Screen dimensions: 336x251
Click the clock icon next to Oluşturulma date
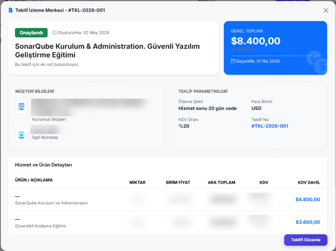click(54, 32)
